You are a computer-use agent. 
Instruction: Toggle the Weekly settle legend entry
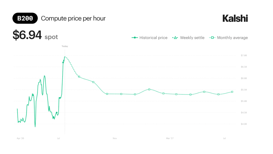(188, 38)
